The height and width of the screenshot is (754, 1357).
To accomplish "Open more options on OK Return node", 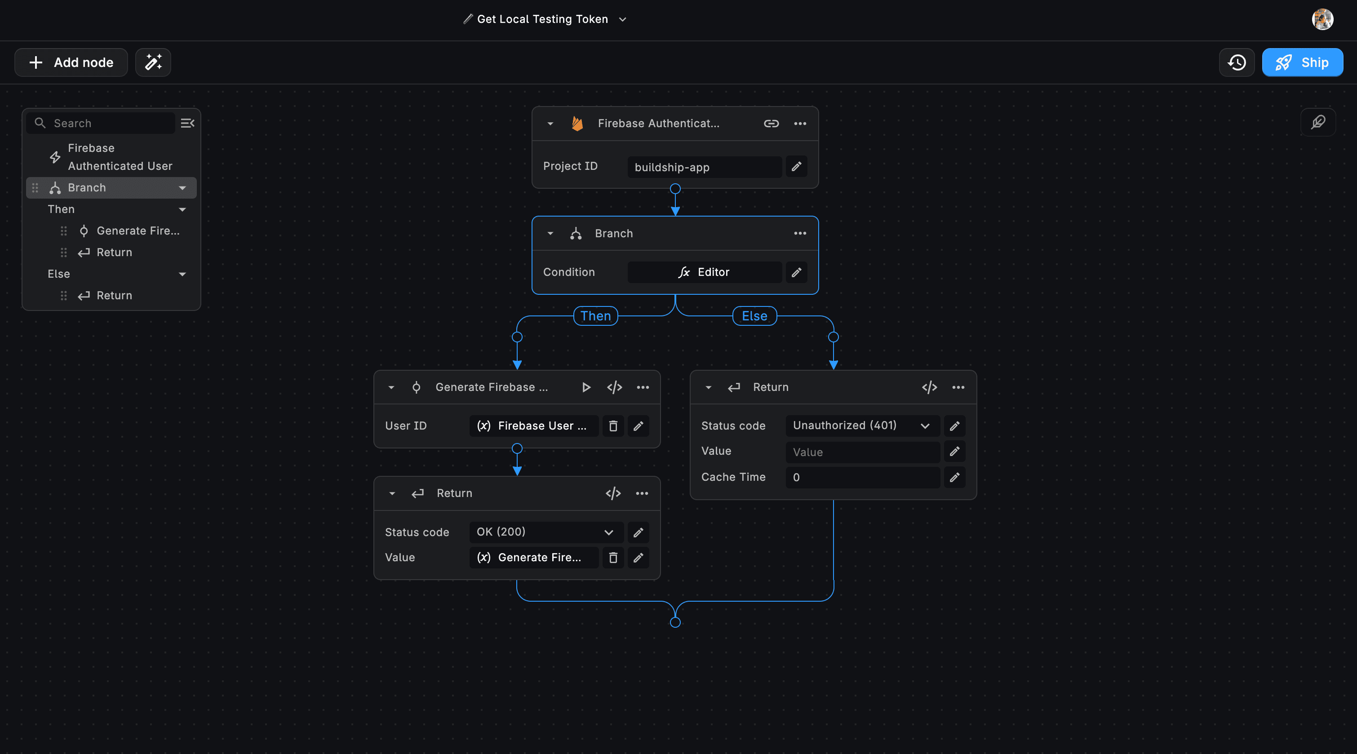I will tap(642, 494).
